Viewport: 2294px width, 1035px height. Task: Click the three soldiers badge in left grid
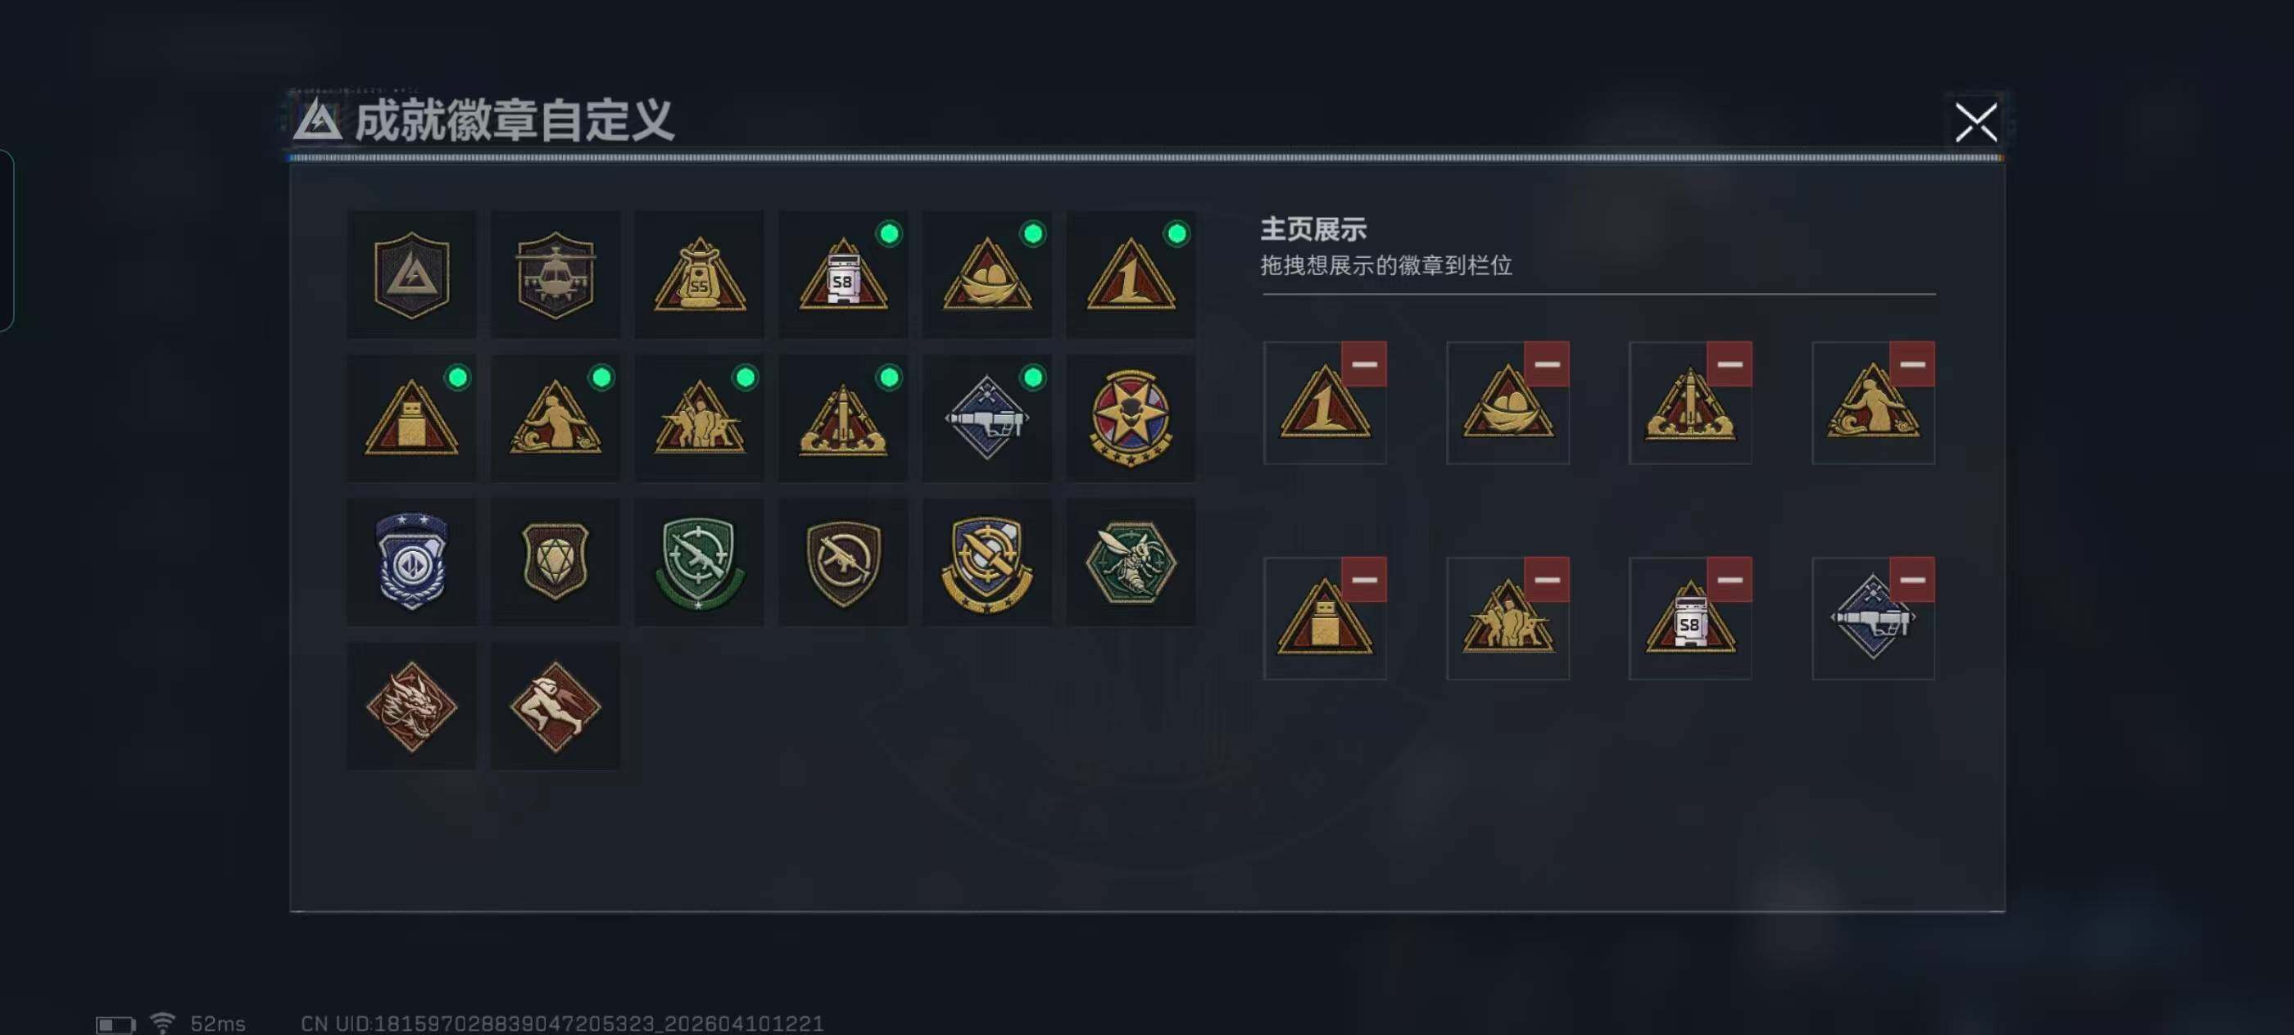tap(699, 418)
